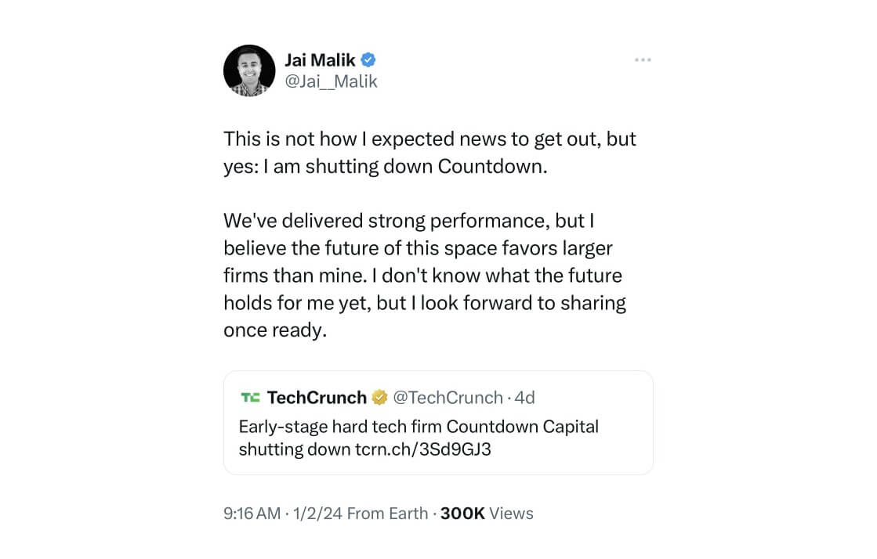Open Jai Malik's profile avatar photo
Viewport: 877px width, 559px height.
tap(249, 70)
